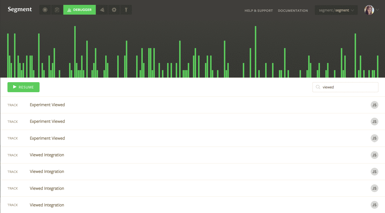Focus the search field containing "viewed"
This screenshot has width=385, height=213.
(345, 87)
